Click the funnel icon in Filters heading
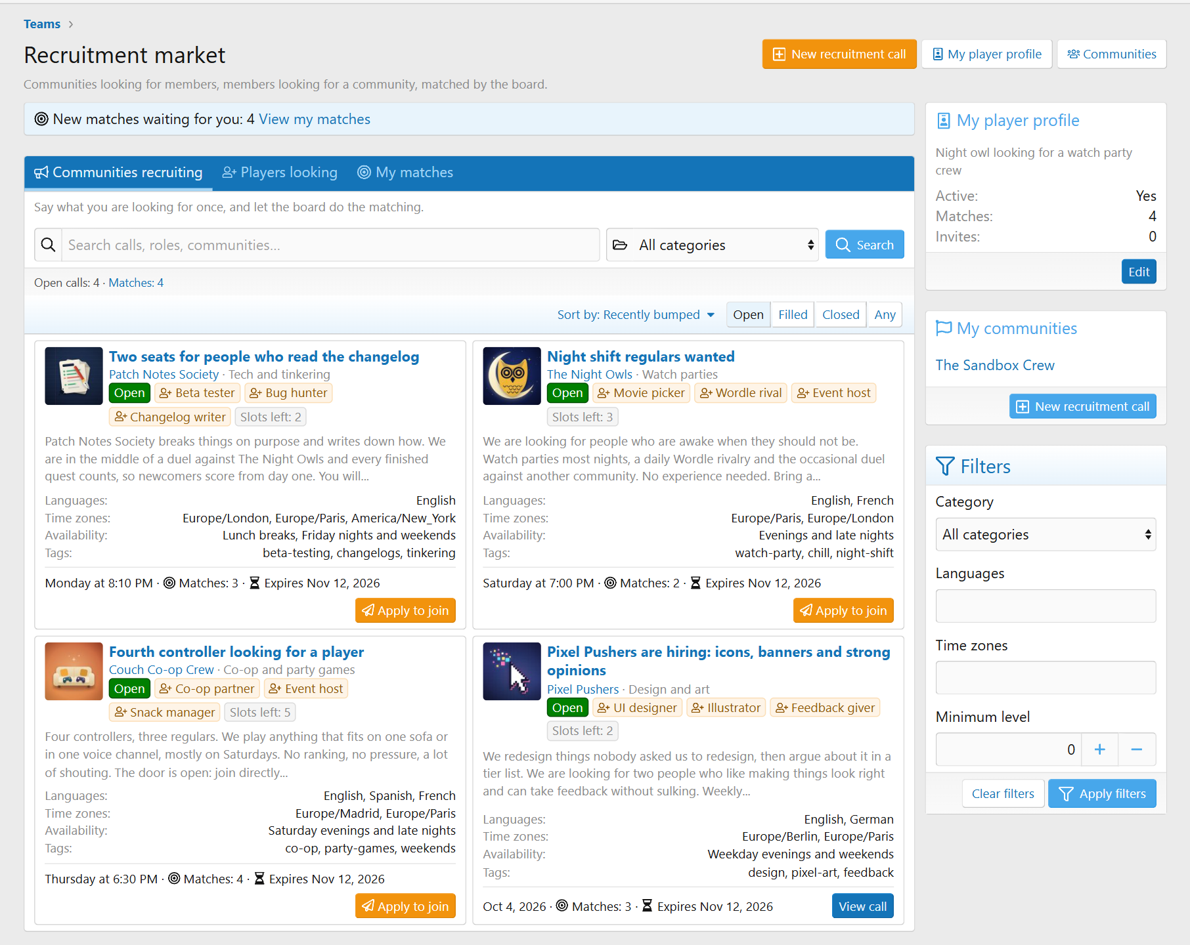This screenshot has height=945, width=1190. (945, 467)
